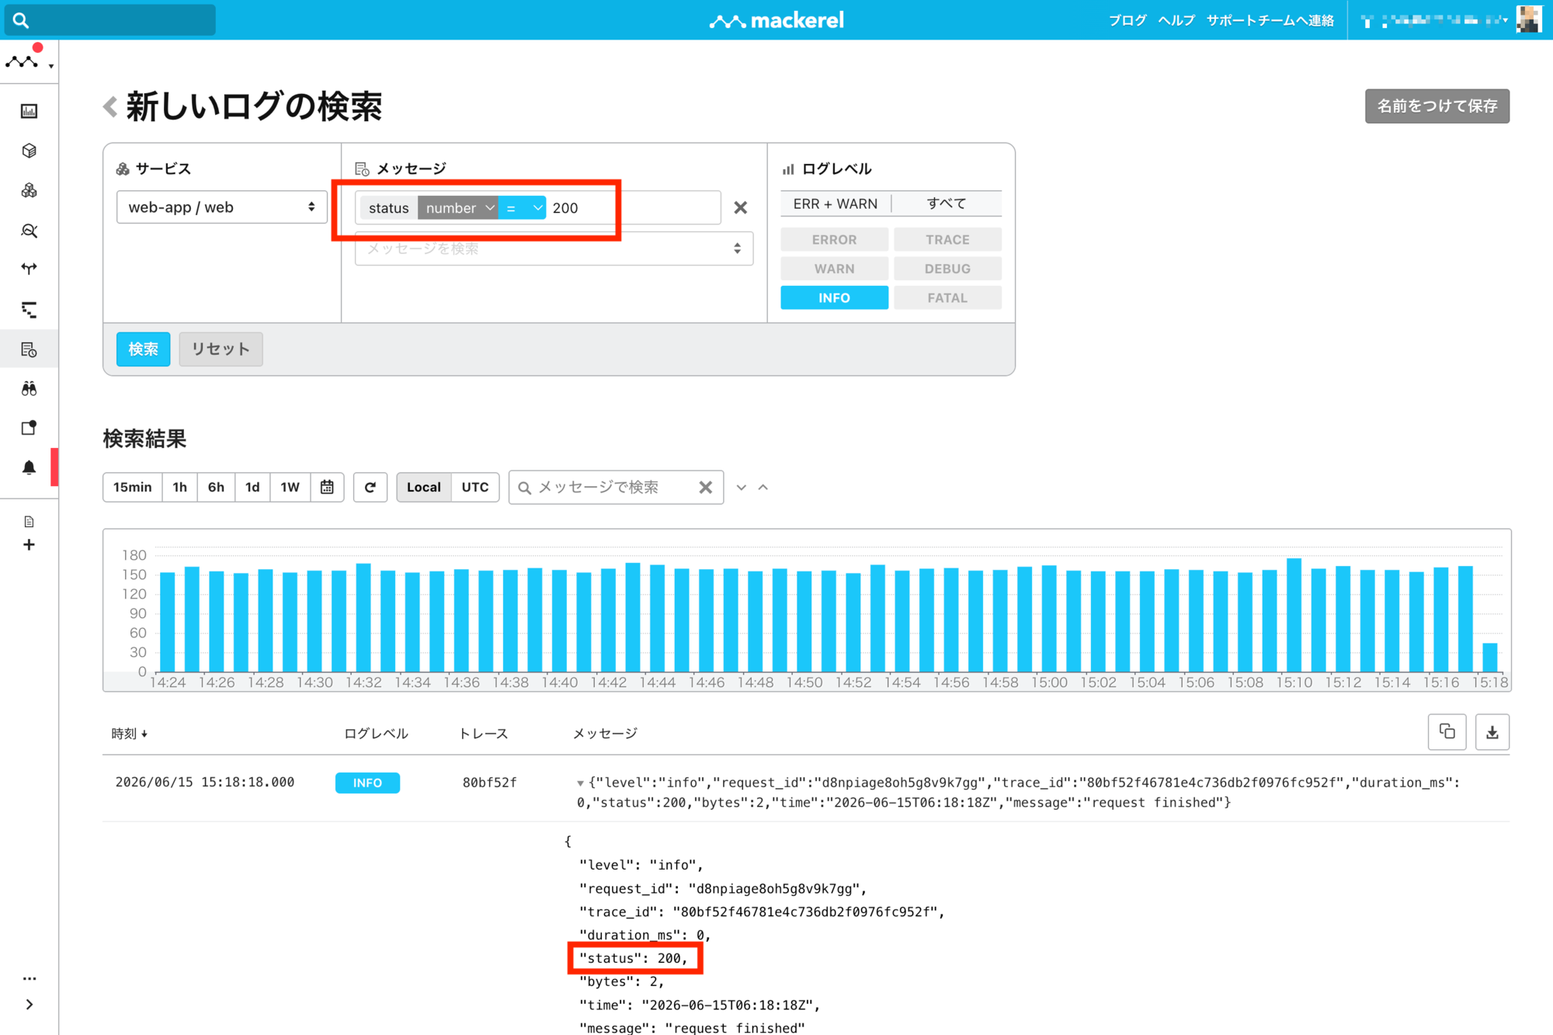
Task: Select the 1W time range
Action: coord(290,487)
